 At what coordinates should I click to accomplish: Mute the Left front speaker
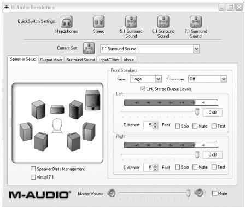click(x=195, y=126)
